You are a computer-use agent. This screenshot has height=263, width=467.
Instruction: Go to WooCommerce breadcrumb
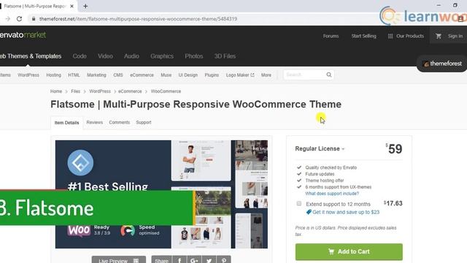(166, 91)
